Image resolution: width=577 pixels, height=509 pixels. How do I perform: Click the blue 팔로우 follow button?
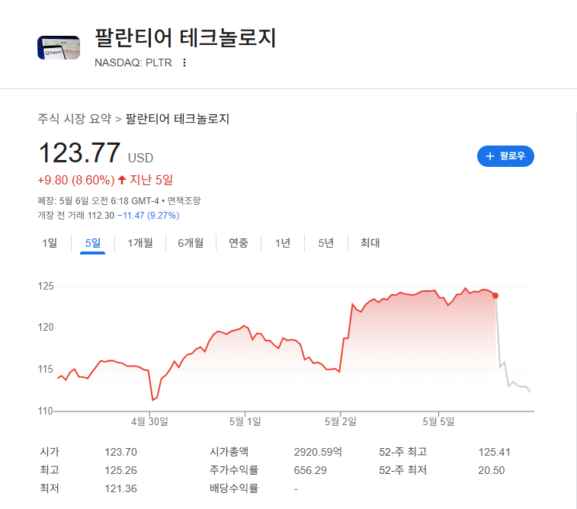coord(505,156)
